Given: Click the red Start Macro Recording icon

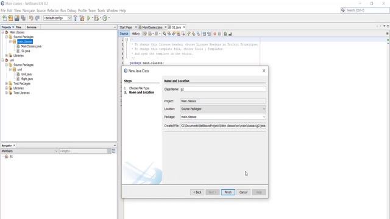Looking at the screenshot, I should click(x=214, y=34).
